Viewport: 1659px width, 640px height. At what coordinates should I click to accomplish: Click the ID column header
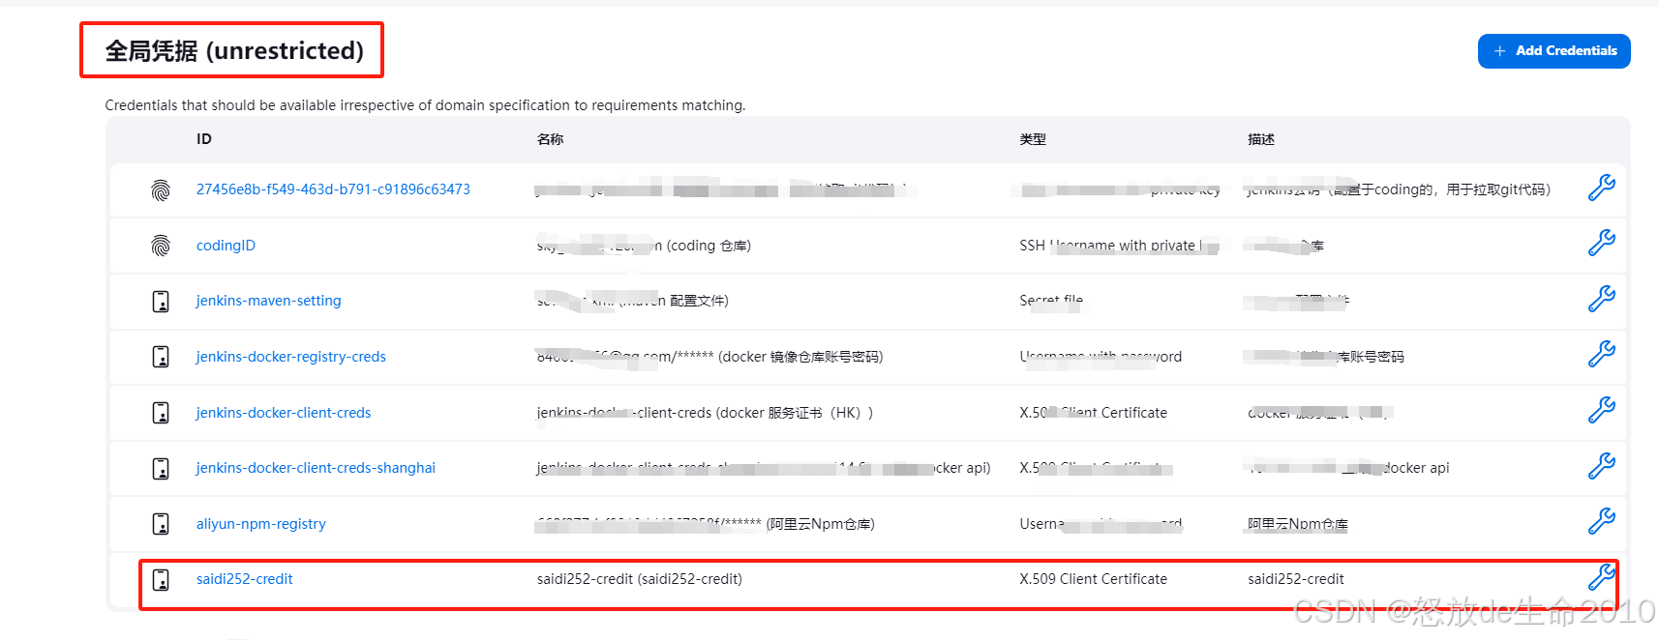pos(204,139)
